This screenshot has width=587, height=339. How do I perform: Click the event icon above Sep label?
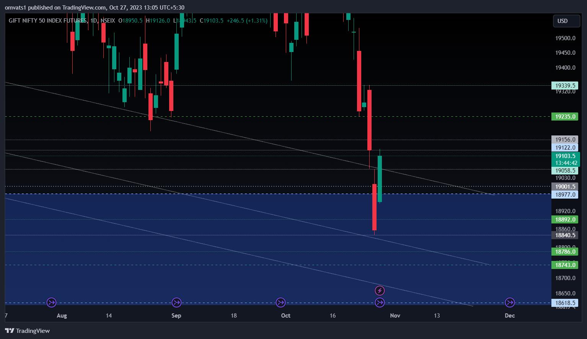coord(176,303)
